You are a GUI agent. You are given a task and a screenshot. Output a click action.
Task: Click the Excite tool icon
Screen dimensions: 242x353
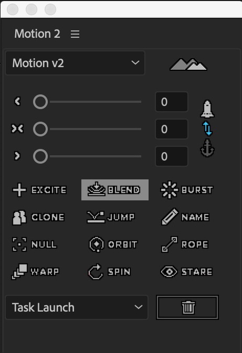pos(19,190)
